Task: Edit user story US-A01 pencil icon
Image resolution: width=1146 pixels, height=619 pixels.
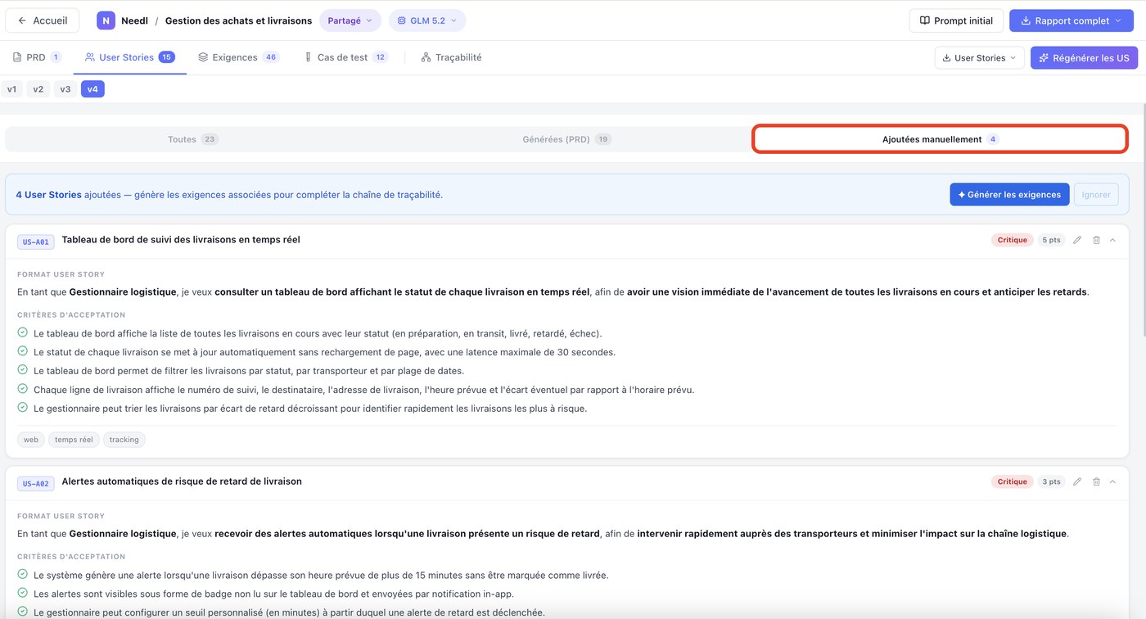Action: [1077, 240]
